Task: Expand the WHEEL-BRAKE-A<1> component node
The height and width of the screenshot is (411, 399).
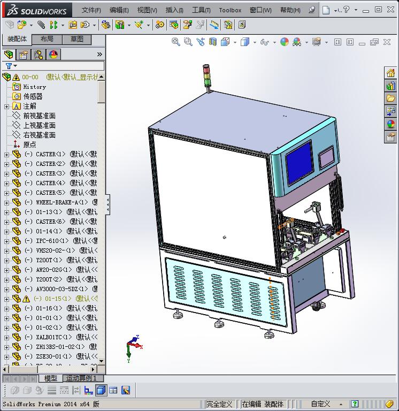Action: tap(6, 203)
